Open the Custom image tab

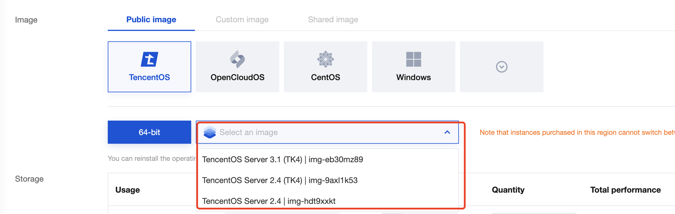click(x=242, y=19)
